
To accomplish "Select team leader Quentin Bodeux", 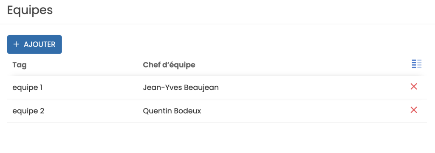I will (x=172, y=111).
